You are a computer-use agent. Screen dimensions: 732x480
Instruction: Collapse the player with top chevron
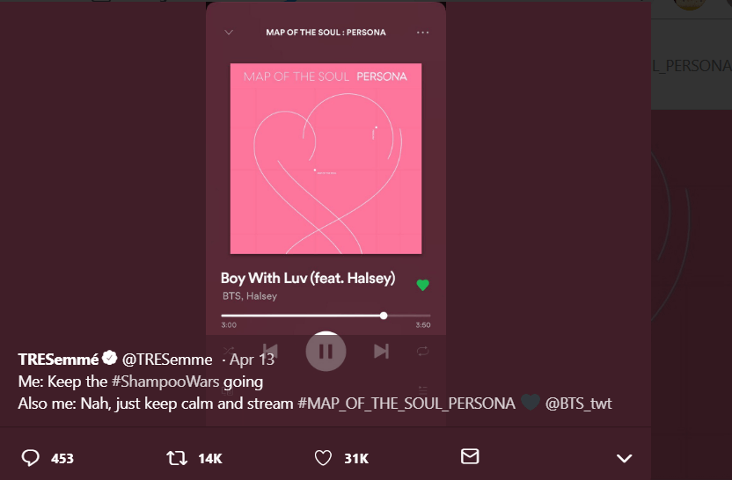click(229, 33)
